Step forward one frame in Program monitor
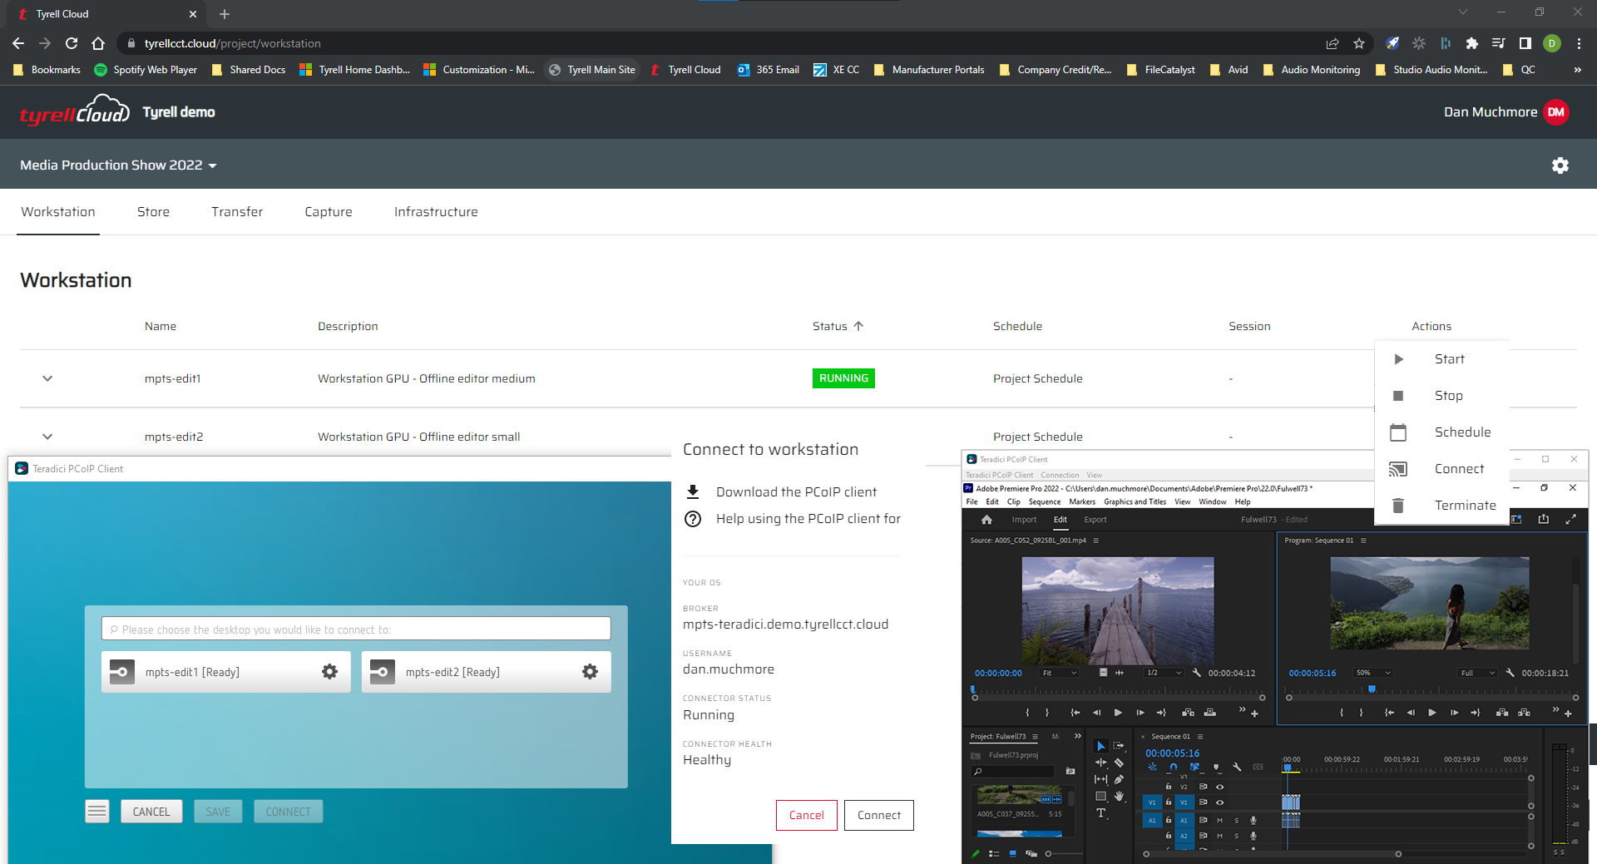The width and height of the screenshot is (1597, 864). (1454, 713)
